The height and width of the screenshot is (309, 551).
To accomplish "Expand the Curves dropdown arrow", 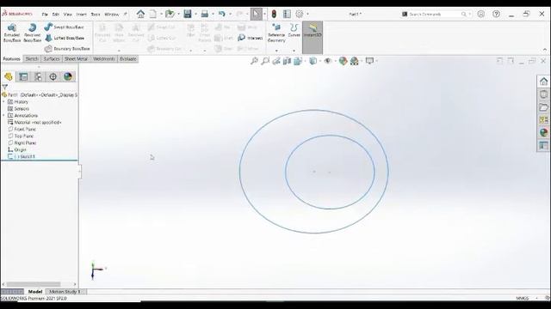I will coord(294,51).
